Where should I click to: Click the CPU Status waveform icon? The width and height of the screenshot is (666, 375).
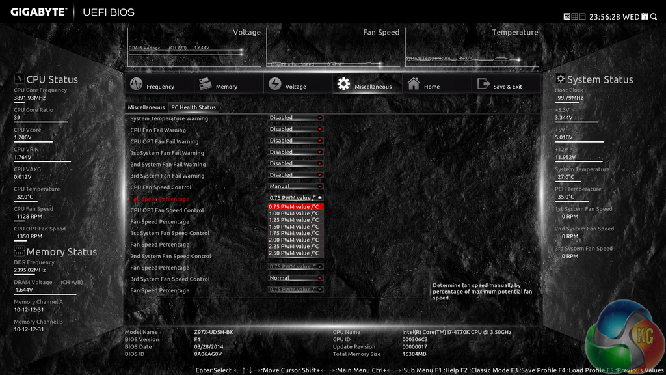(19, 79)
